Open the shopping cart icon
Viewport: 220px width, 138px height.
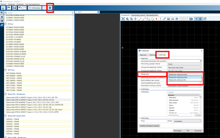pyautogui.click(x=44, y=8)
